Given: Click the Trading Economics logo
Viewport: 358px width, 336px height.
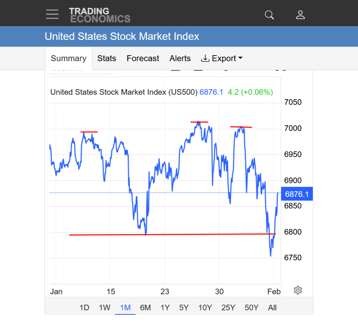Looking at the screenshot, I should (x=100, y=15).
